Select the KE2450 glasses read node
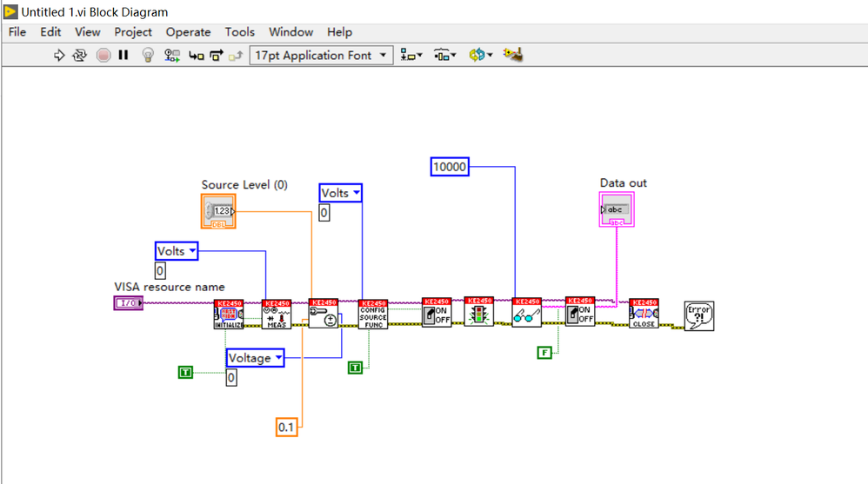 [526, 313]
